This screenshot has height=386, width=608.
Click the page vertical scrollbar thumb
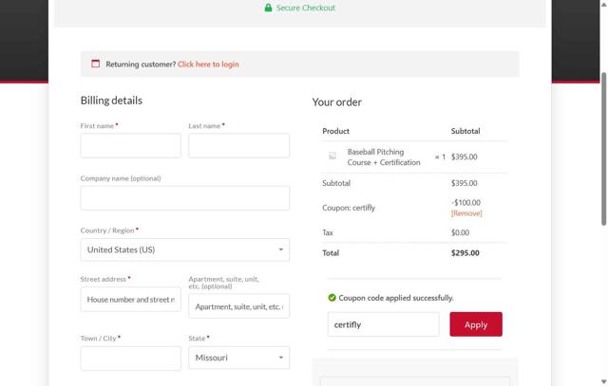pos(604,149)
